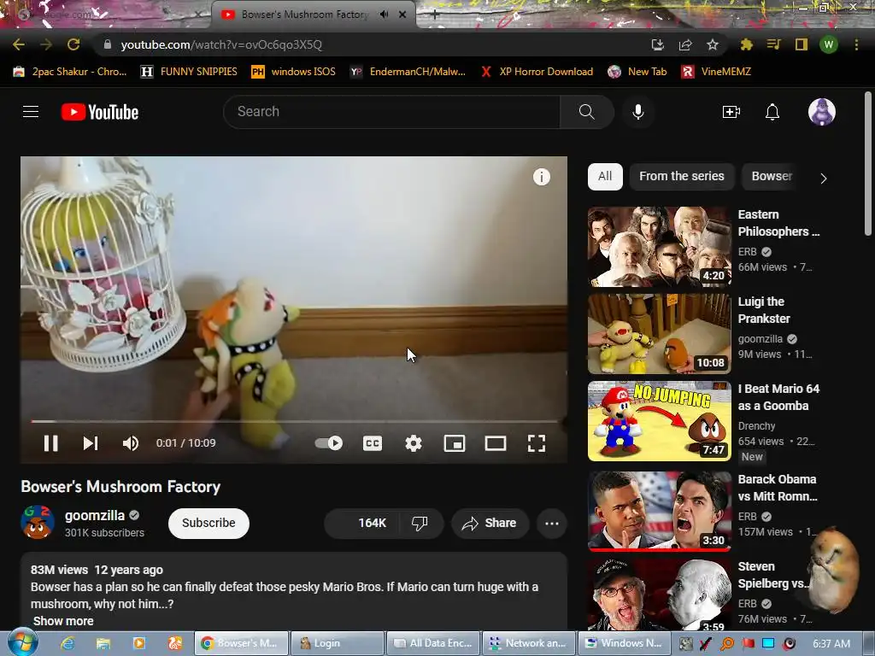Viewport: 875px width, 656px height.
Task: Toggle closed captions (CC)
Action: click(x=373, y=443)
